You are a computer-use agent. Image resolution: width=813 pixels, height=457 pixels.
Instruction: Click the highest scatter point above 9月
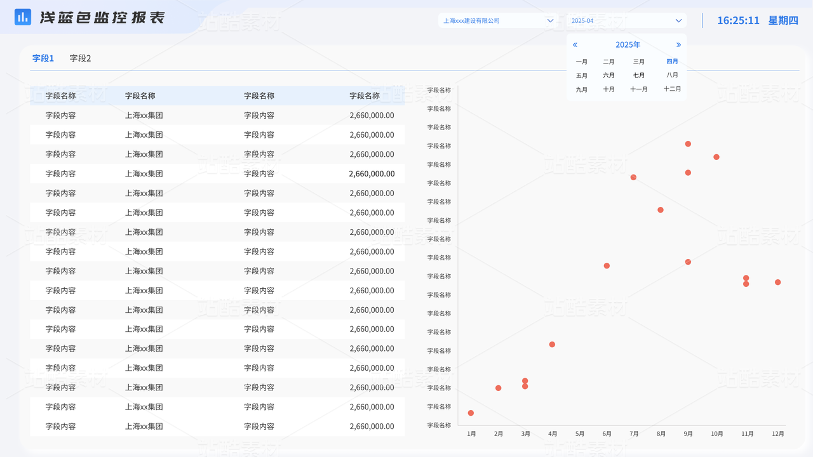pos(688,144)
